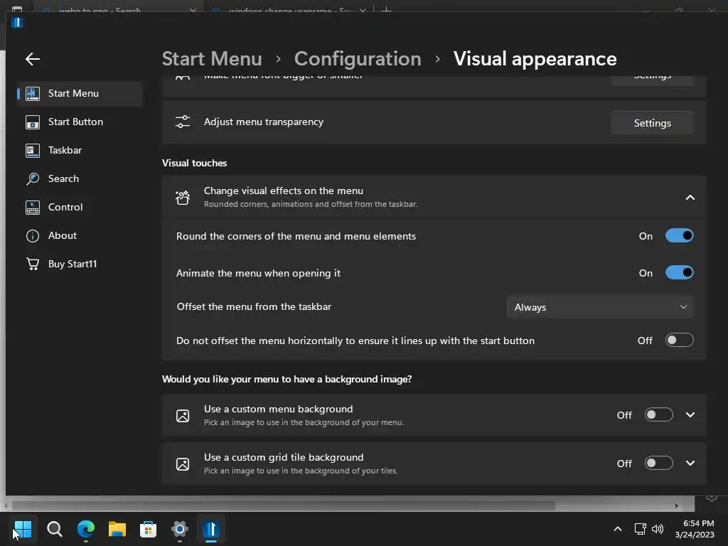Click the Search magnifier sidebar icon
This screenshot has height=546, width=728.
pos(33,178)
